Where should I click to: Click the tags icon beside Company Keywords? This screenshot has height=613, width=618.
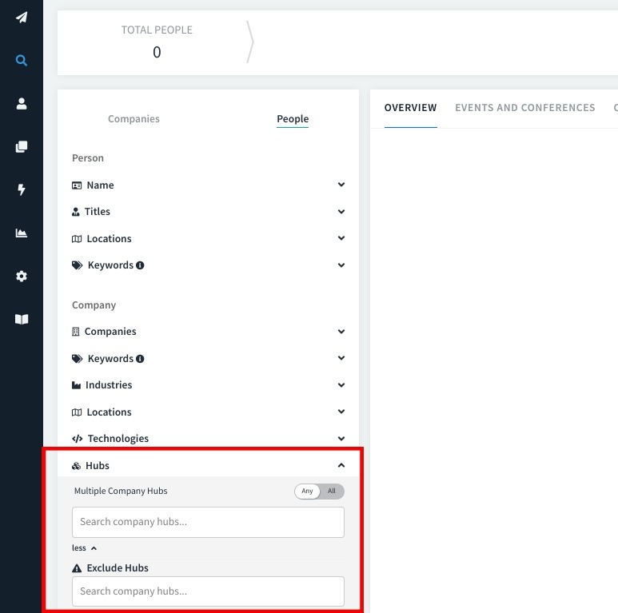coord(78,359)
